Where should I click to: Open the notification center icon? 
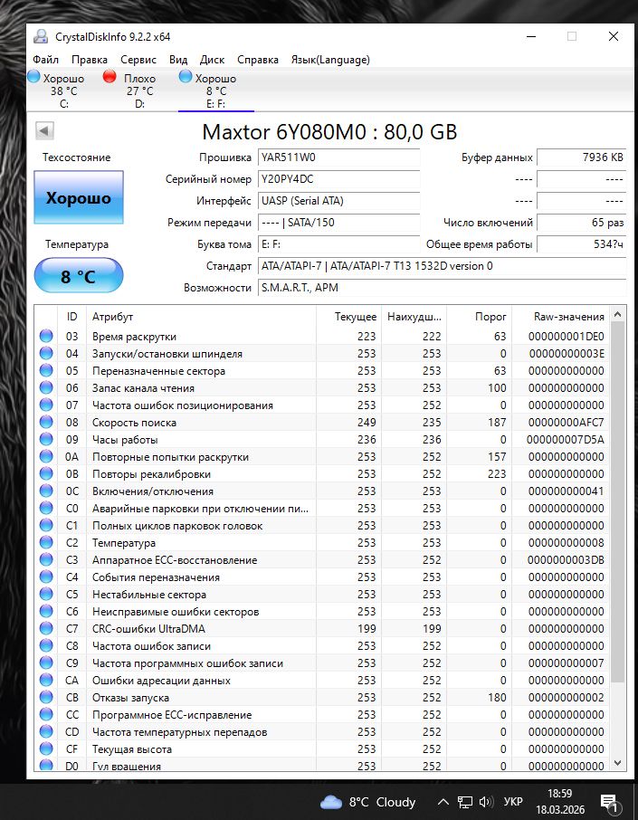610,802
